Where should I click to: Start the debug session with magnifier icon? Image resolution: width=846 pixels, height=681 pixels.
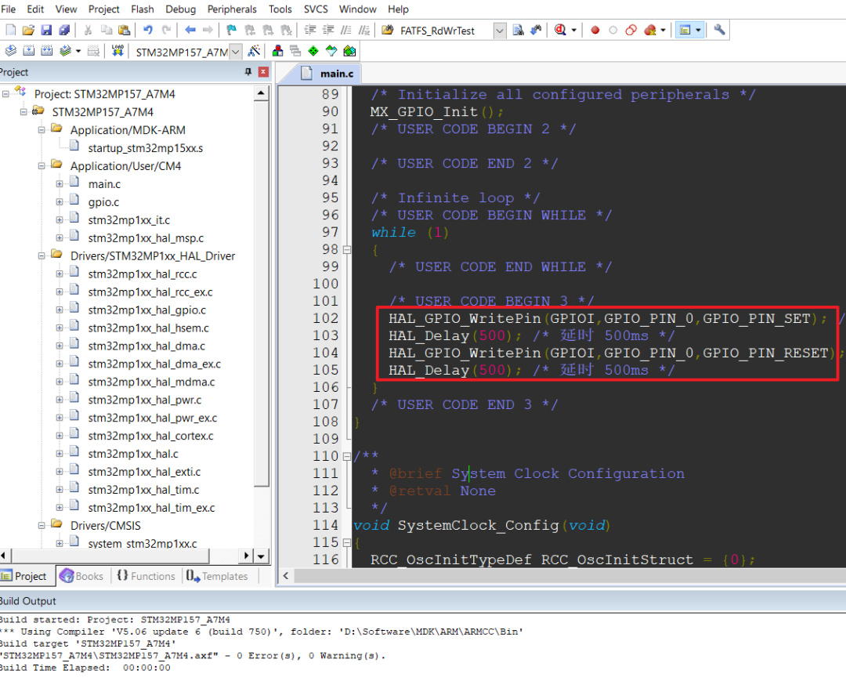click(561, 31)
